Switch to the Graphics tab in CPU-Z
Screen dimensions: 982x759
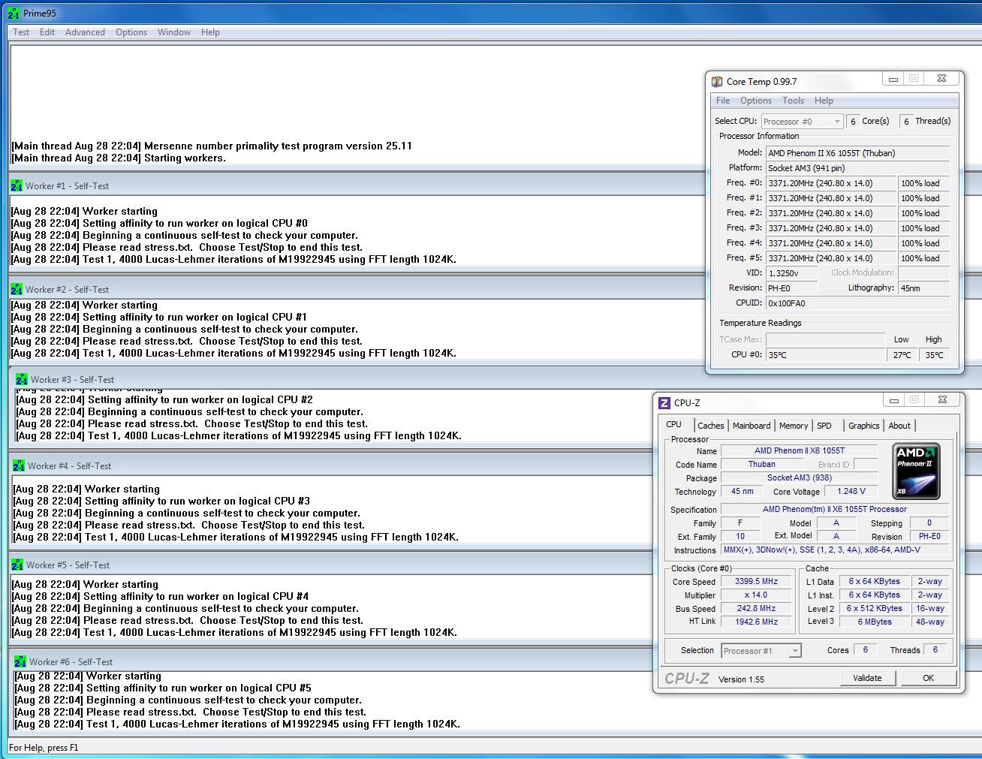pyautogui.click(x=863, y=426)
